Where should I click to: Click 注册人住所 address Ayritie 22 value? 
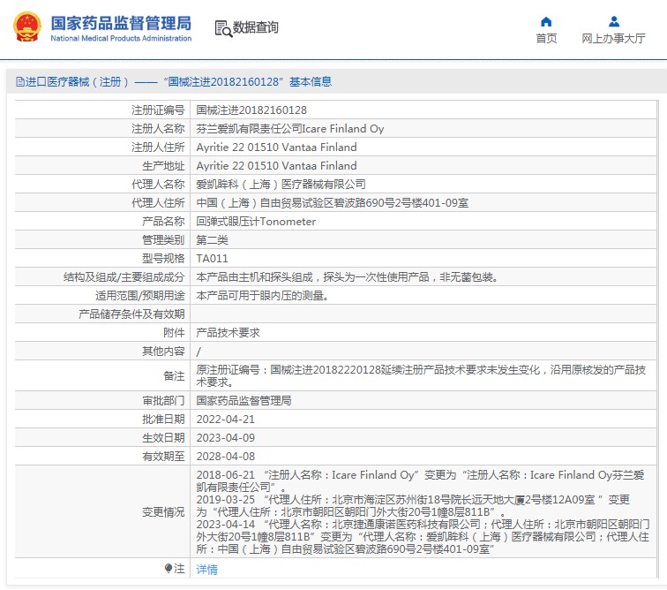point(276,147)
